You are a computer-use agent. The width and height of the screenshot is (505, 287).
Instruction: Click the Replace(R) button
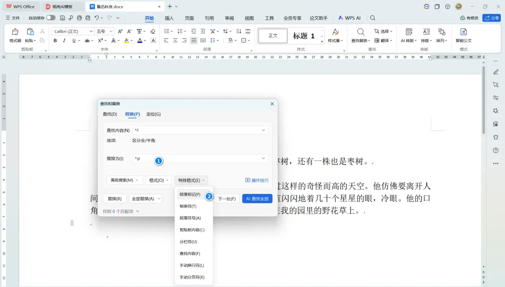[x=115, y=199]
